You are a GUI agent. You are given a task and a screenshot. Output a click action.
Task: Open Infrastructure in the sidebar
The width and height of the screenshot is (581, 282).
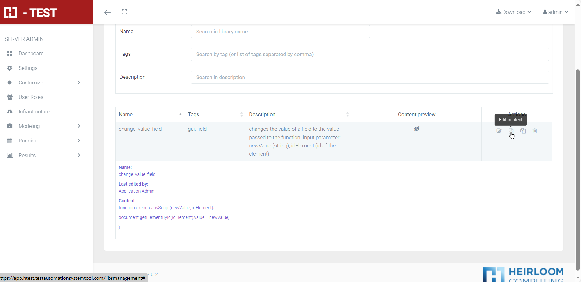(x=34, y=112)
